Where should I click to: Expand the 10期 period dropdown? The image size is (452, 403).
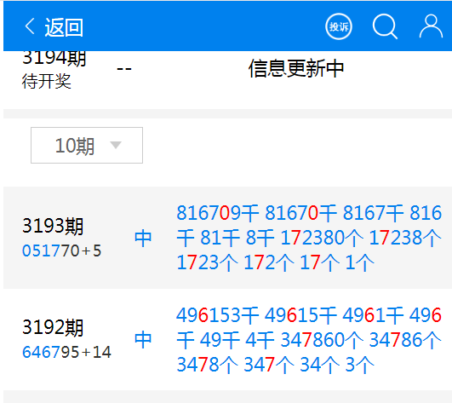87,145
